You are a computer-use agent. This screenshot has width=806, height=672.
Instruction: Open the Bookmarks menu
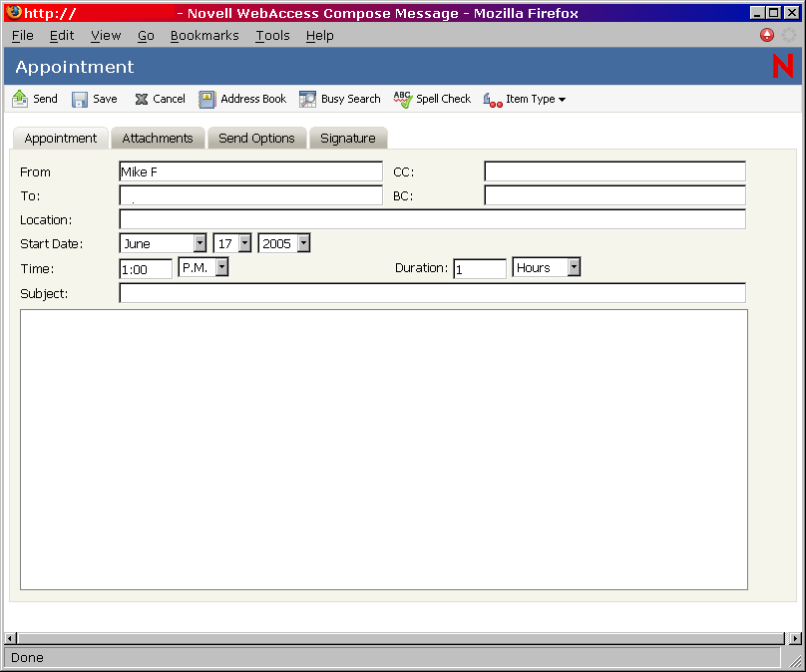[x=204, y=36]
